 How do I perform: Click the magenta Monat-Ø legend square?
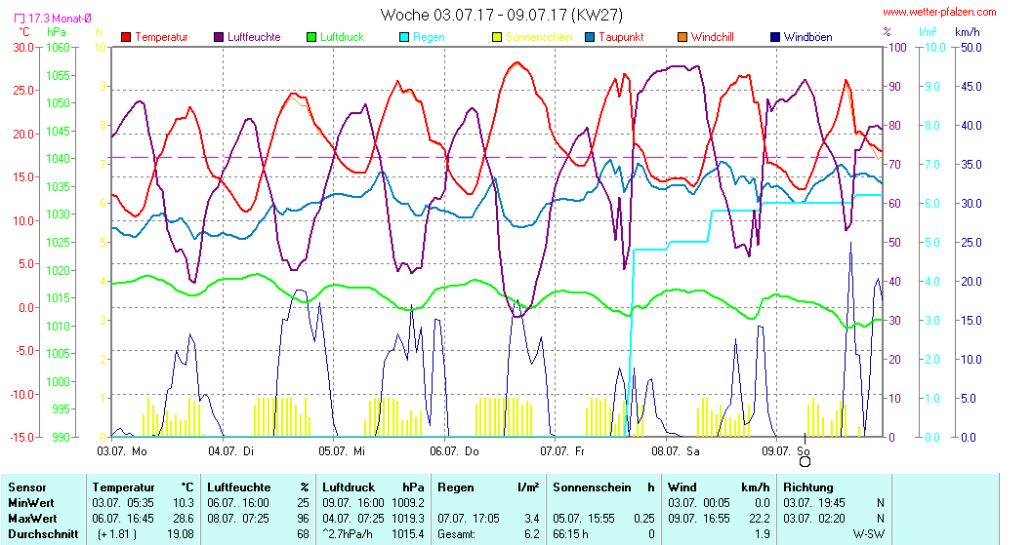pyautogui.click(x=20, y=19)
